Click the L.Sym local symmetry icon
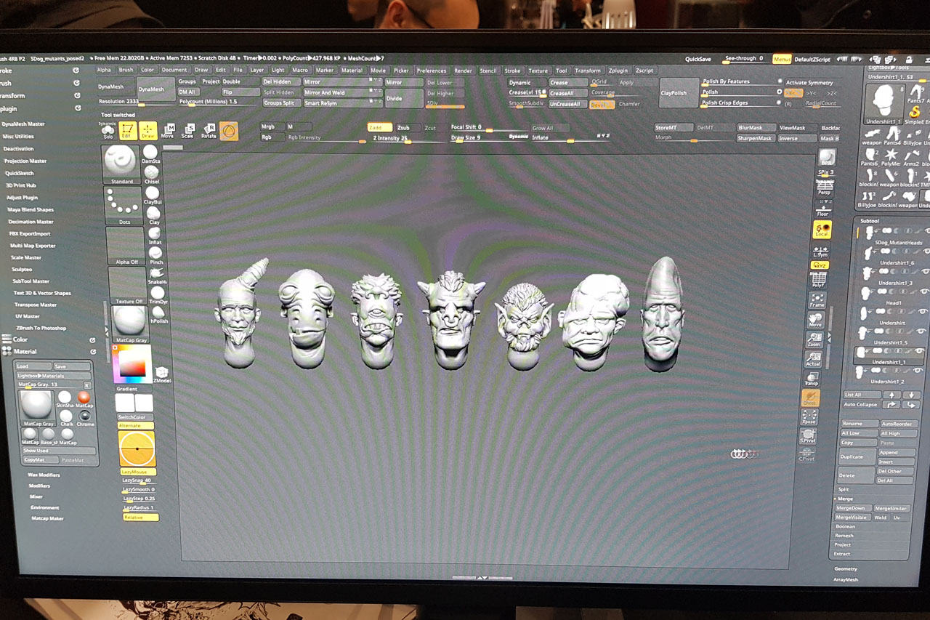The height and width of the screenshot is (620, 930). [820, 251]
